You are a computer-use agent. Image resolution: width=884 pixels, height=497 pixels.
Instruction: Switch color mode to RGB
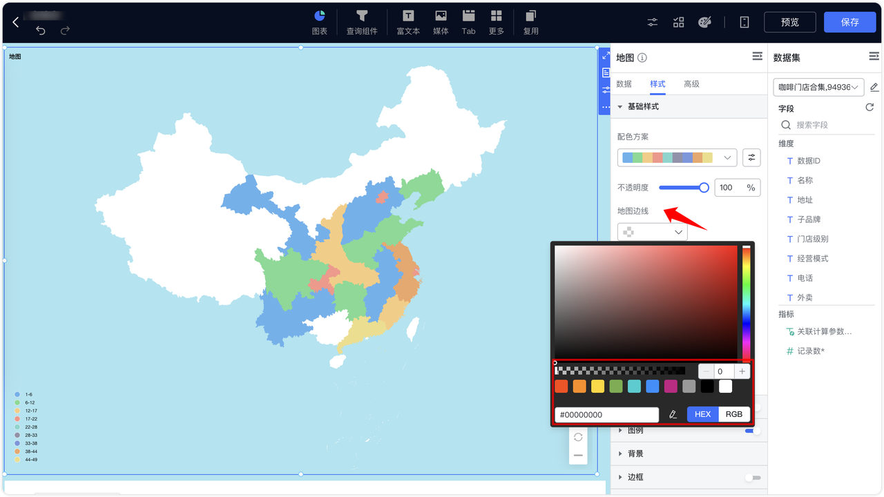pyautogui.click(x=734, y=414)
